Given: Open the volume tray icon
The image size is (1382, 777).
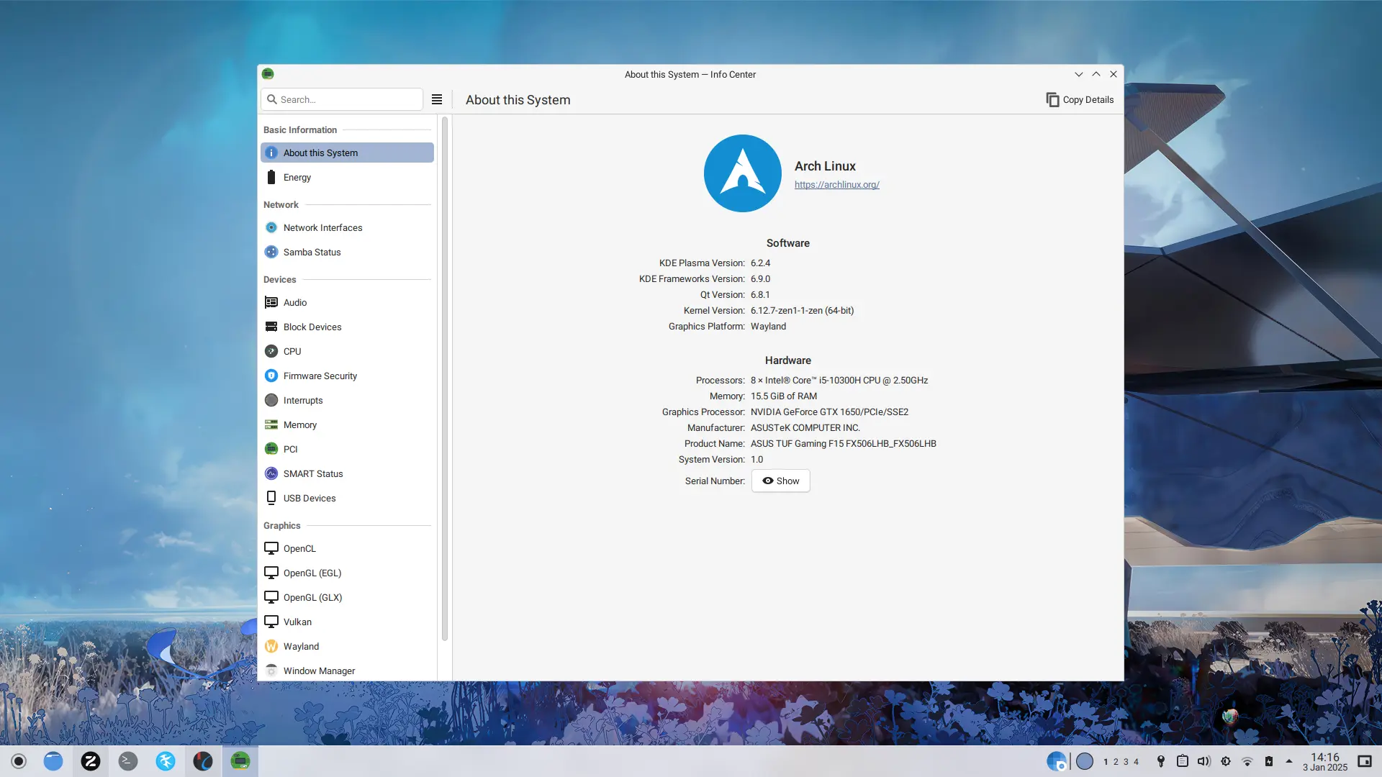Looking at the screenshot, I should (1204, 761).
